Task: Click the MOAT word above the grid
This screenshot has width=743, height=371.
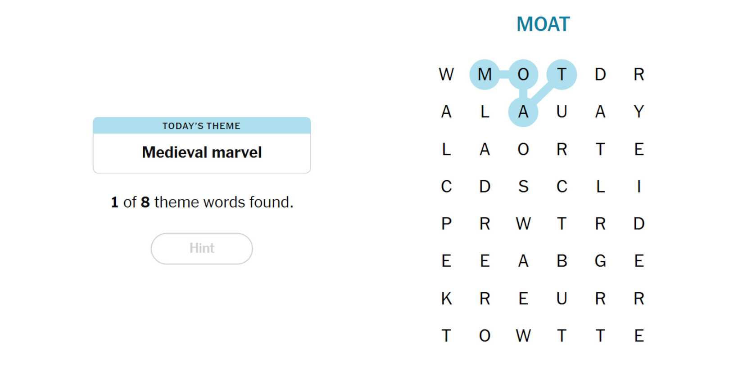Action: [543, 24]
